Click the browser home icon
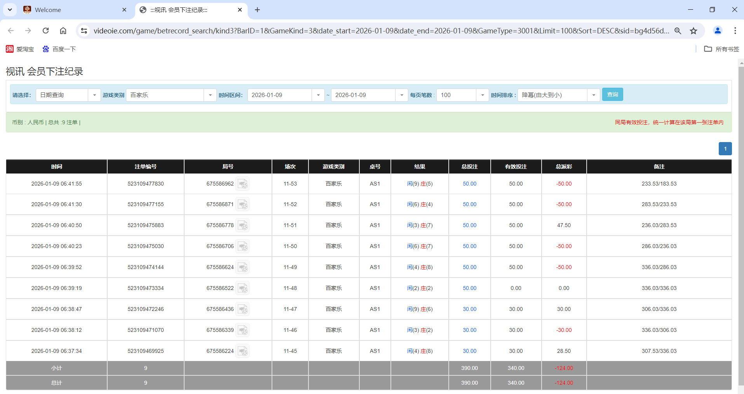 (x=63, y=31)
